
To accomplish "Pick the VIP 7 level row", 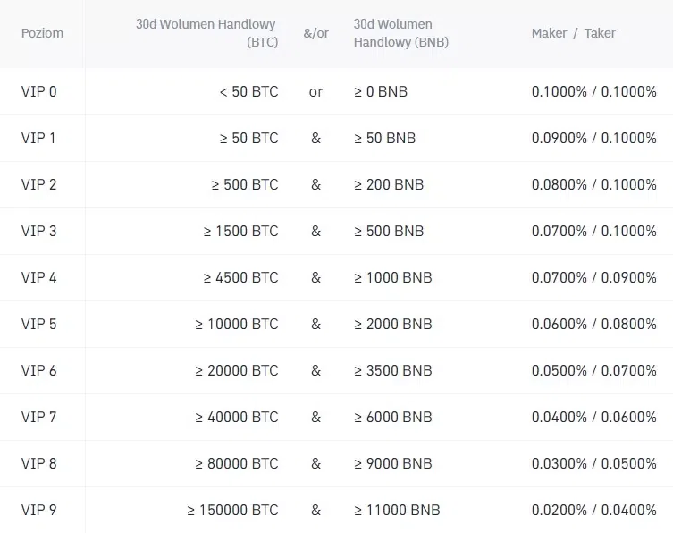I will [39, 417].
